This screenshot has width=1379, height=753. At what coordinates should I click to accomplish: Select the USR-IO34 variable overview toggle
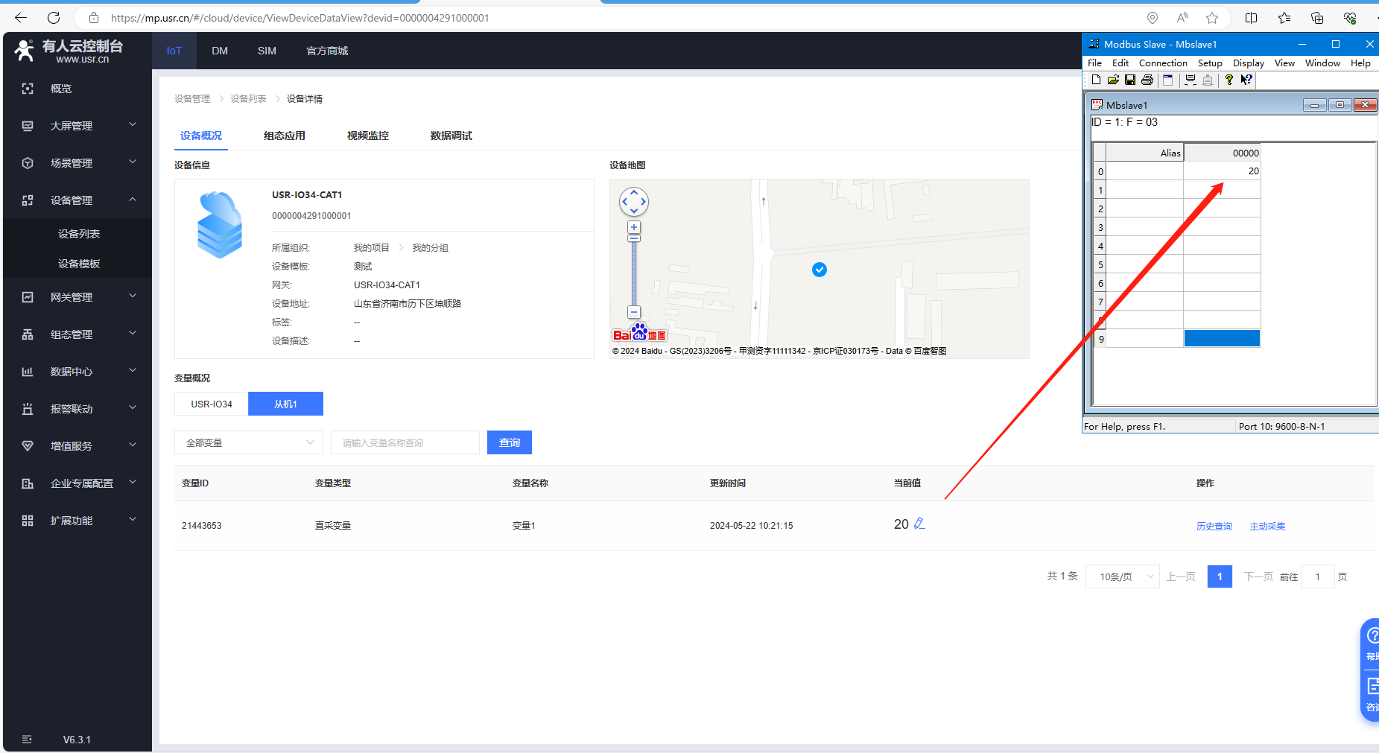212,404
